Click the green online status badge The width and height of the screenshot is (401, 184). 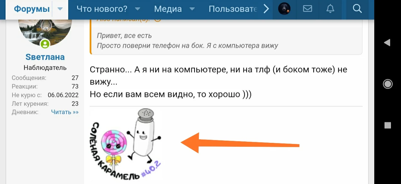[45, 44]
